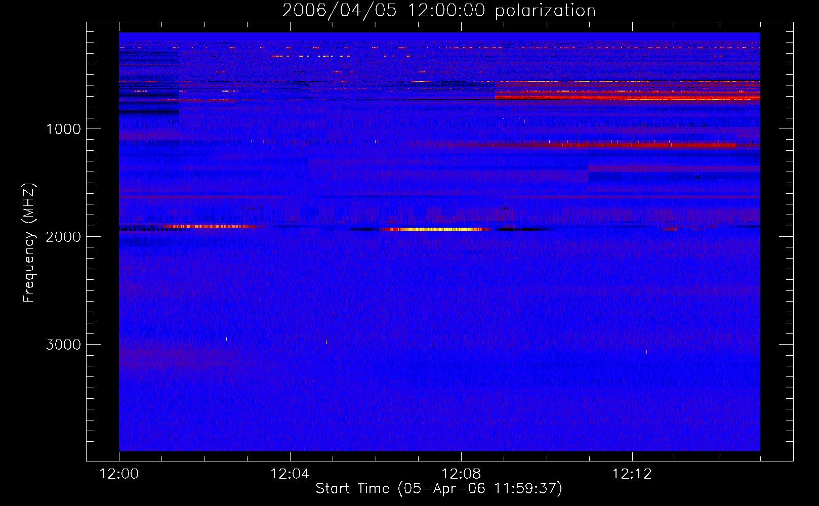Click the 12:08 time tick label
This screenshot has height=506, width=819.
pyautogui.click(x=461, y=474)
